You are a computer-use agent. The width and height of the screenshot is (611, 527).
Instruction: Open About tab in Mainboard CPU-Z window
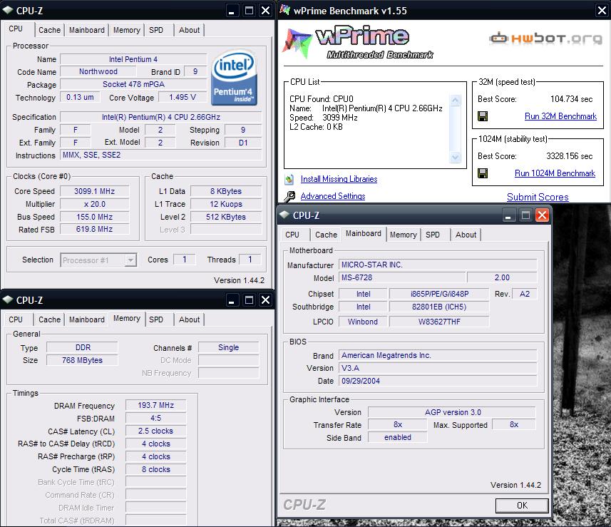point(466,235)
